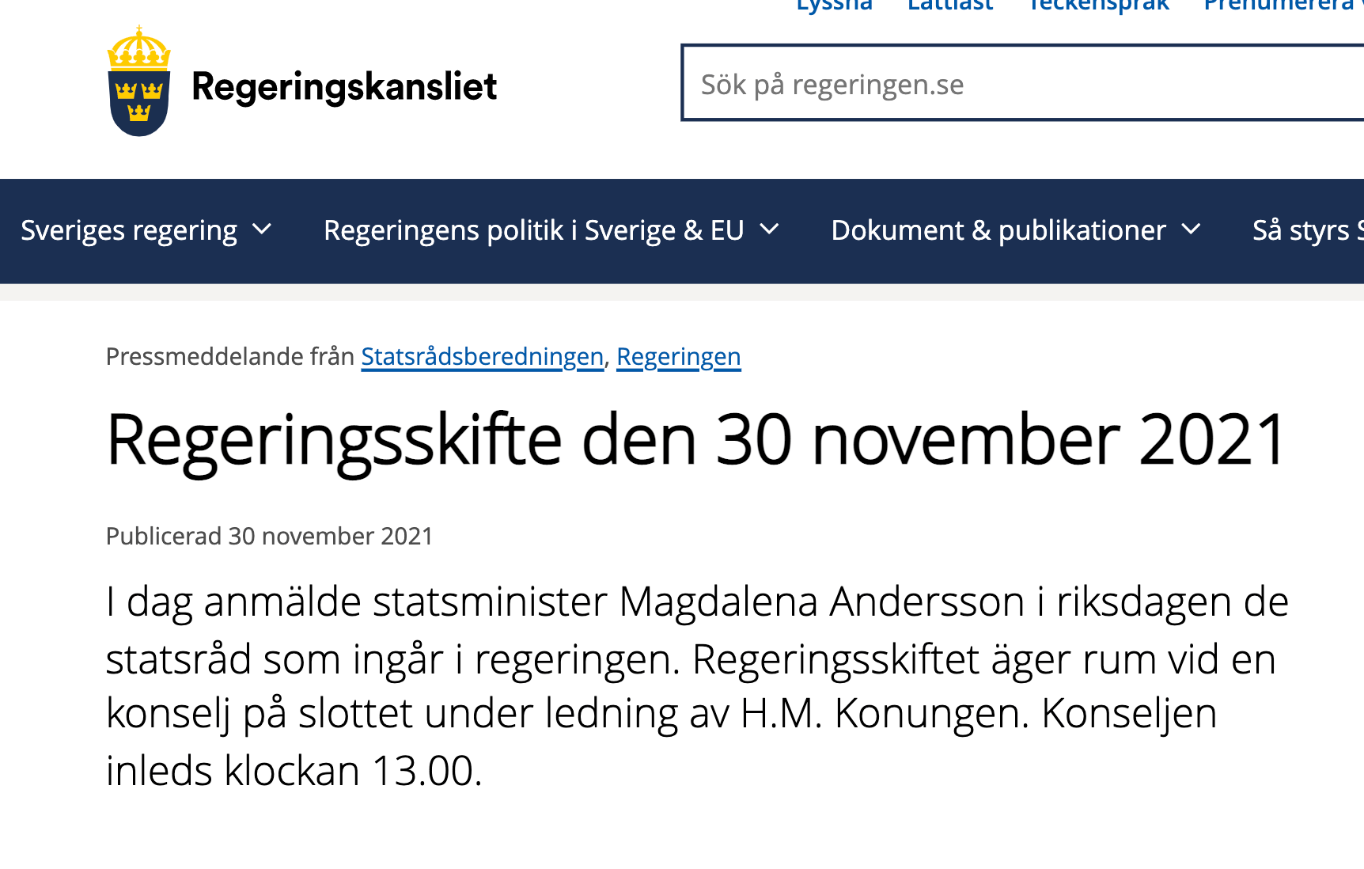Open Regeringens politik i Sverige & EU menu
Viewport: 1364px width, 869px height.
(533, 230)
